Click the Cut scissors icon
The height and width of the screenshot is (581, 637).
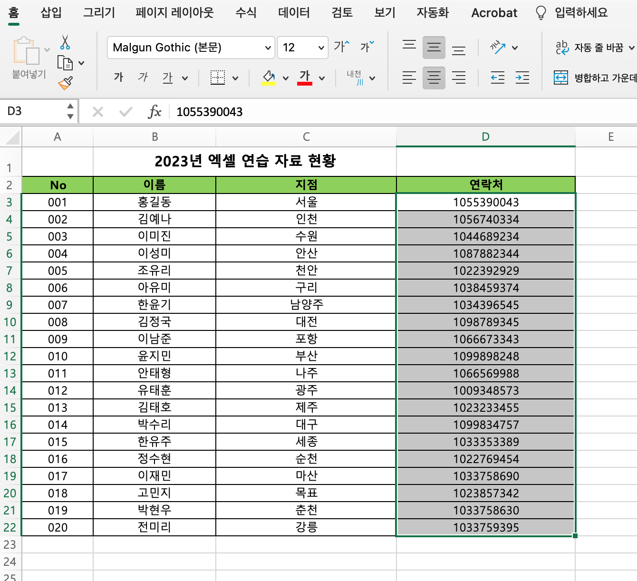[65, 42]
